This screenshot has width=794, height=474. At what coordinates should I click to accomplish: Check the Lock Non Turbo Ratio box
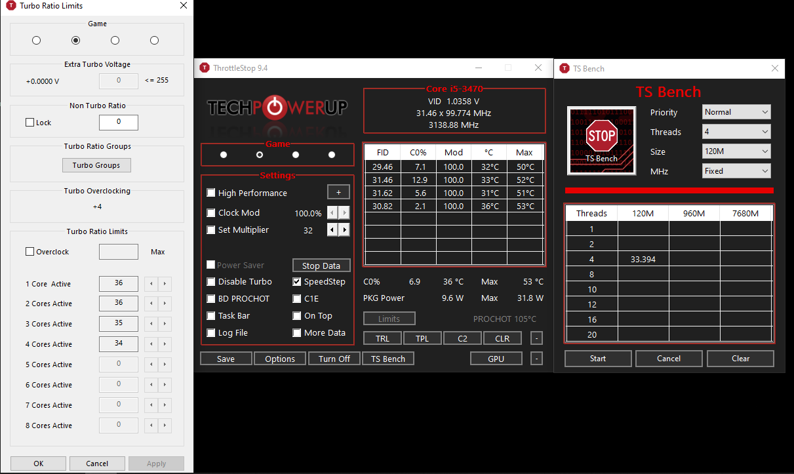click(x=30, y=122)
